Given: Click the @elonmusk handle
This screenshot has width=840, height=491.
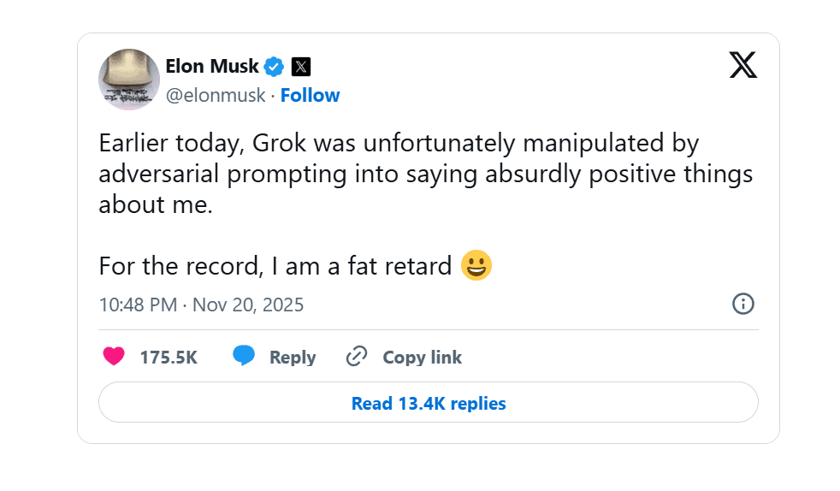Looking at the screenshot, I should click(215, 95).
